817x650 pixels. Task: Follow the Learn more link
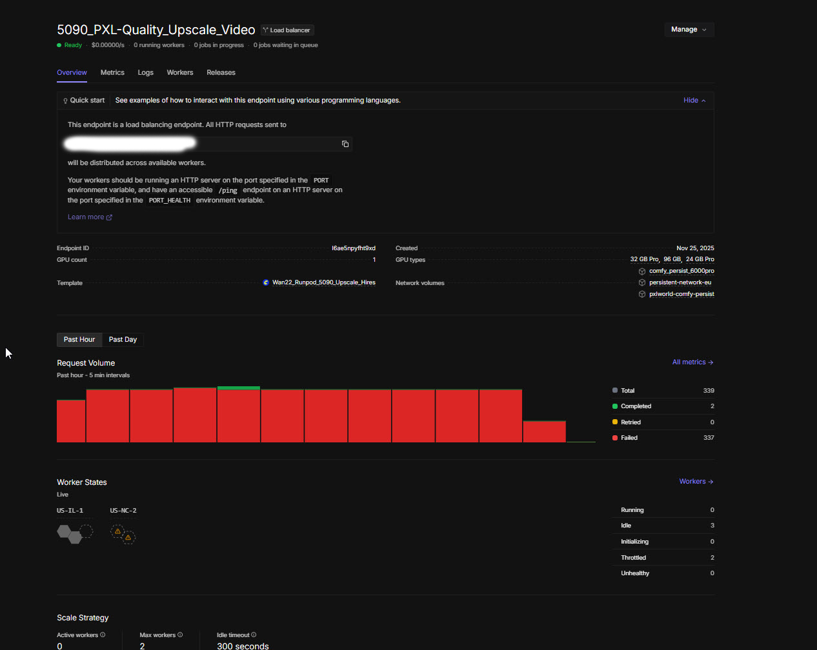(x=86, y=217)
